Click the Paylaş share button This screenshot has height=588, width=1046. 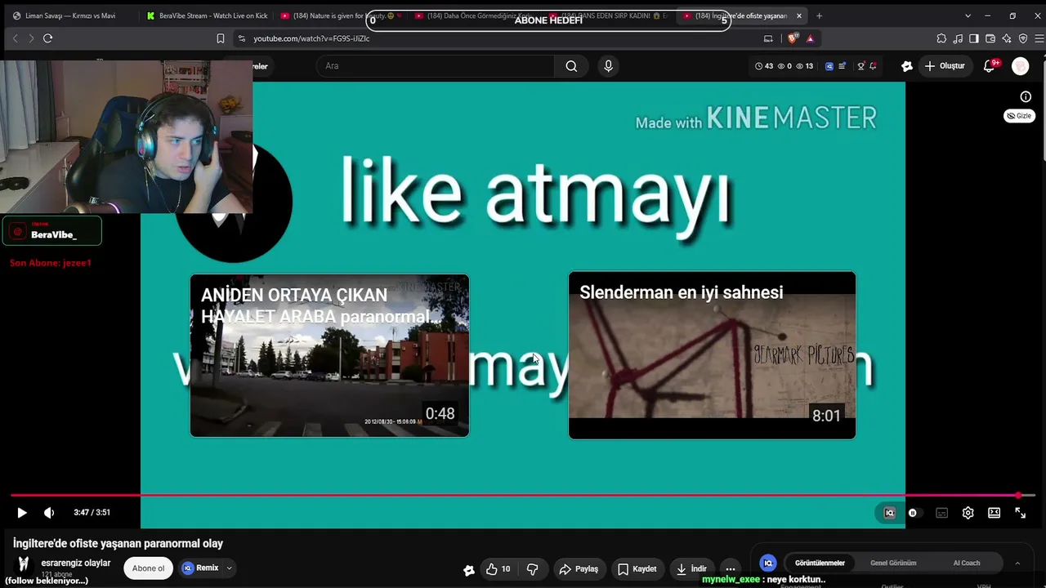point(579,569)
